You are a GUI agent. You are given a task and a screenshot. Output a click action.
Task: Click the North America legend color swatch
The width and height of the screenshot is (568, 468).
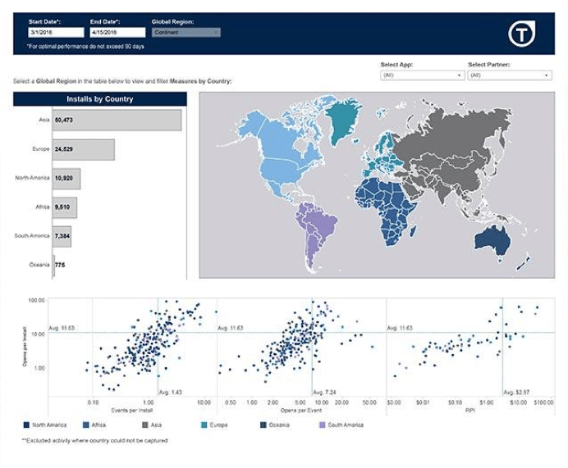point(26,425)
